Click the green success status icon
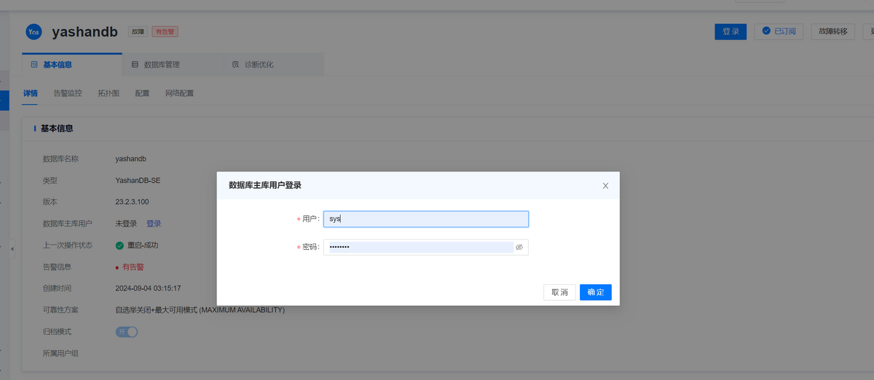874x380 pixels. 119,246
